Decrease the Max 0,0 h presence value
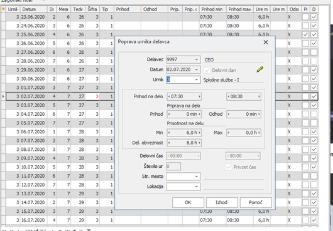 coord(229,133)
